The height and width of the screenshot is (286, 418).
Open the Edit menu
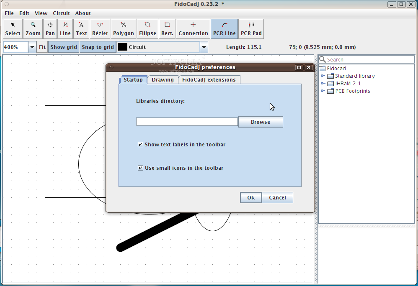tap(24, 13)
